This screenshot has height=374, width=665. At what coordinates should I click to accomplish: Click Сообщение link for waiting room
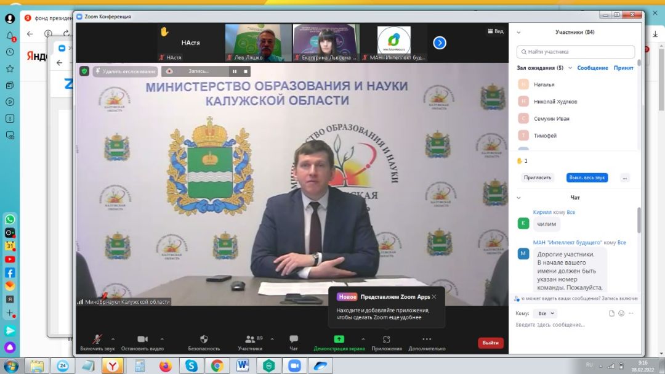click(x=592, y=68)
